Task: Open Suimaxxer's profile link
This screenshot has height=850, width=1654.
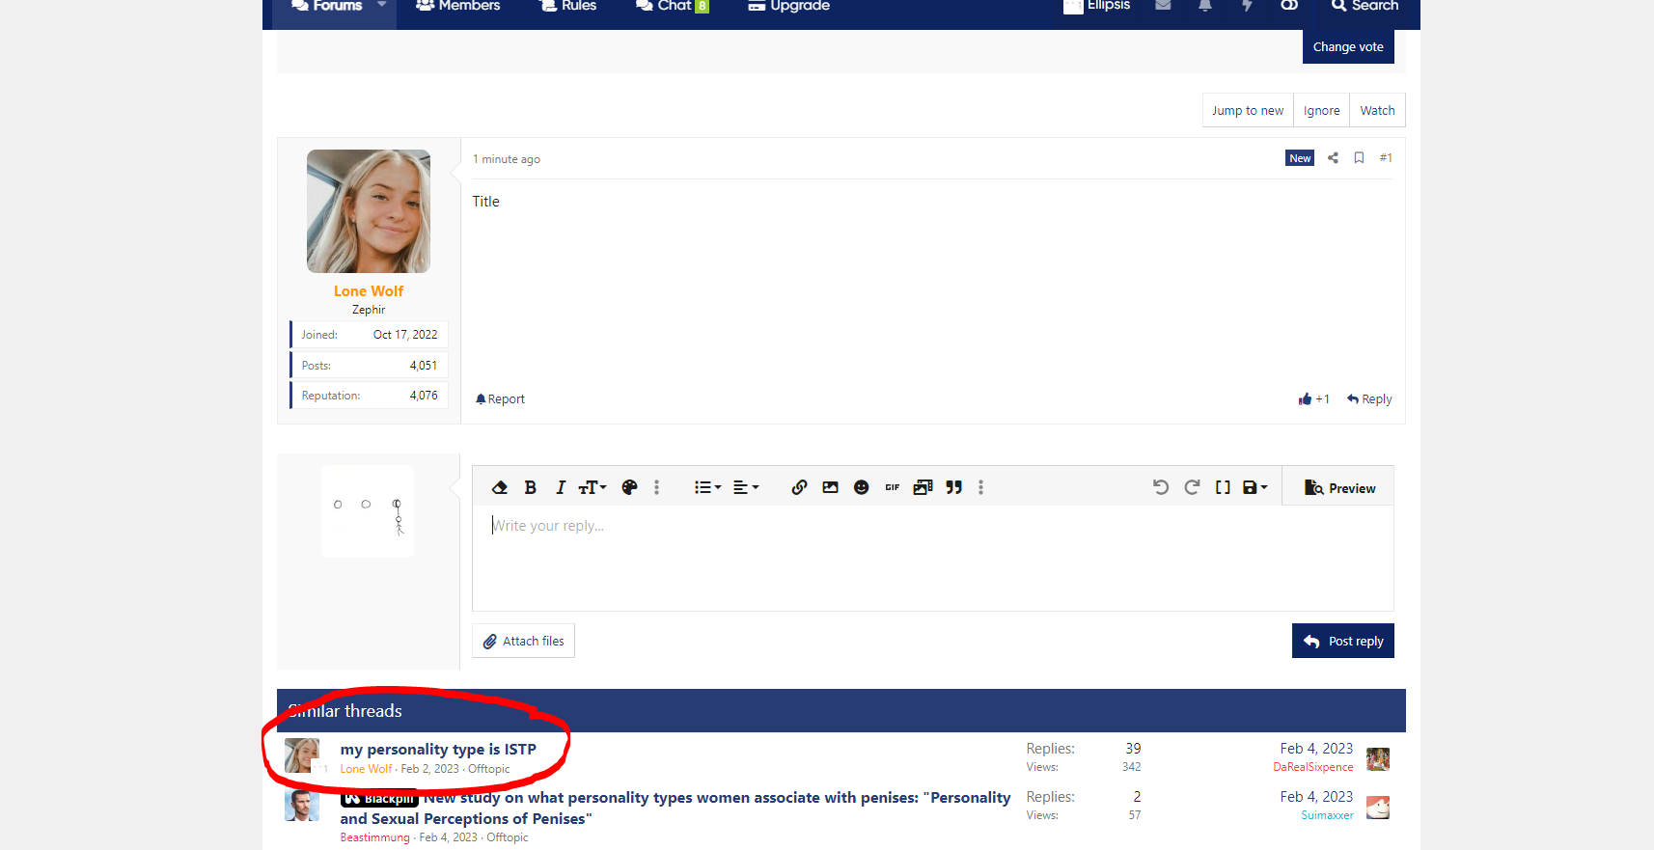Action: 1327,815
